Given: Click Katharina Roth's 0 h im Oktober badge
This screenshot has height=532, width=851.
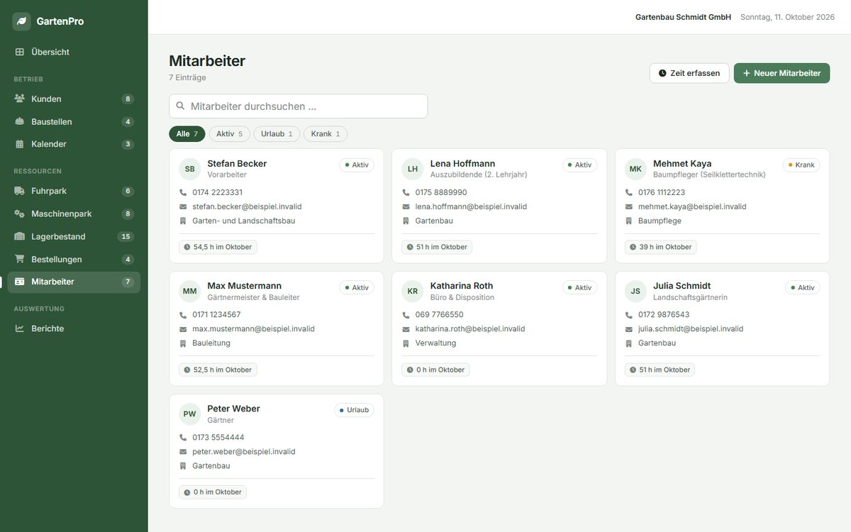Looking at the screenshot, I should 435,370.
